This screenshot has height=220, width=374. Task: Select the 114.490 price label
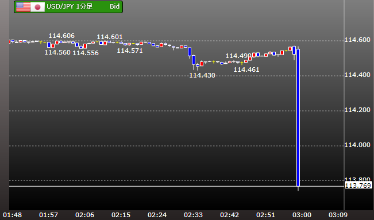coord(238,56)
